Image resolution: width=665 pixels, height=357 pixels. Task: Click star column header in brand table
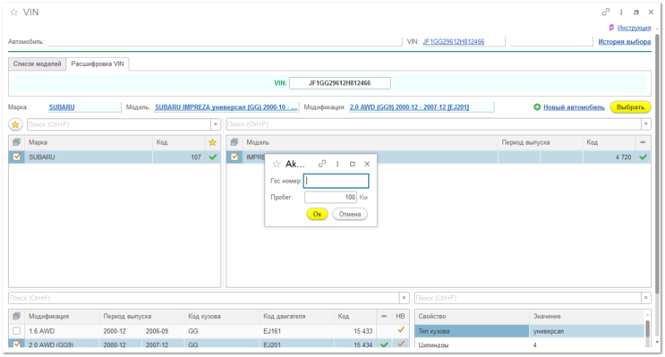(212, 142)
